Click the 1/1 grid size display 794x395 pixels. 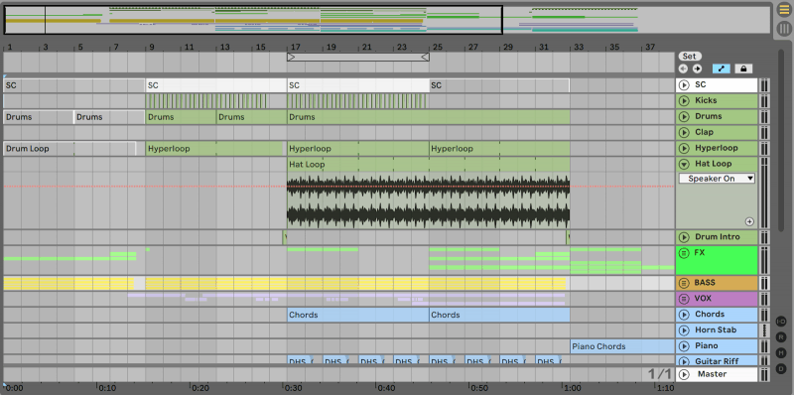tap(659, 374)
